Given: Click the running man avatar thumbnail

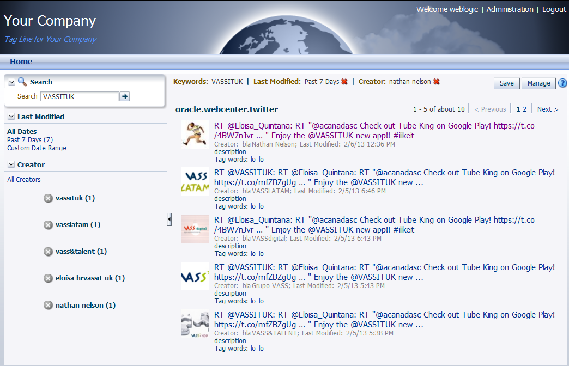Looking at the screenshot, I should click(x=195, y=135).
